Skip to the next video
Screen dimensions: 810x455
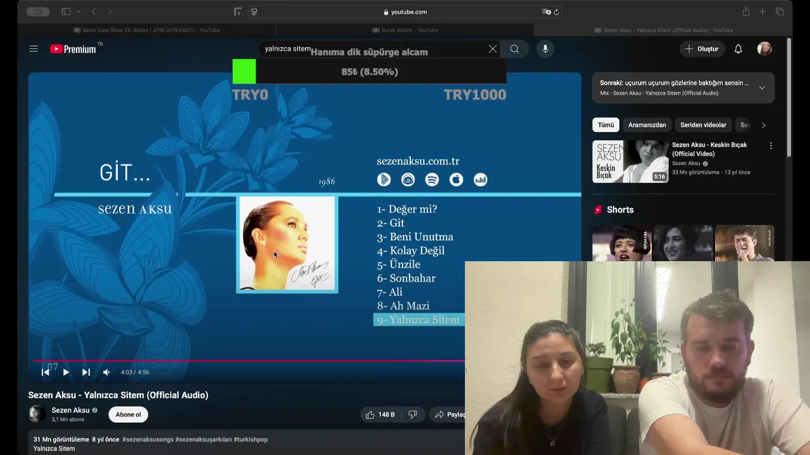[86, 372]
